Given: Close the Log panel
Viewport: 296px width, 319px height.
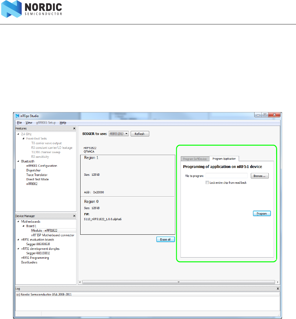Looking at the screenshot, I should pos(278,289).
